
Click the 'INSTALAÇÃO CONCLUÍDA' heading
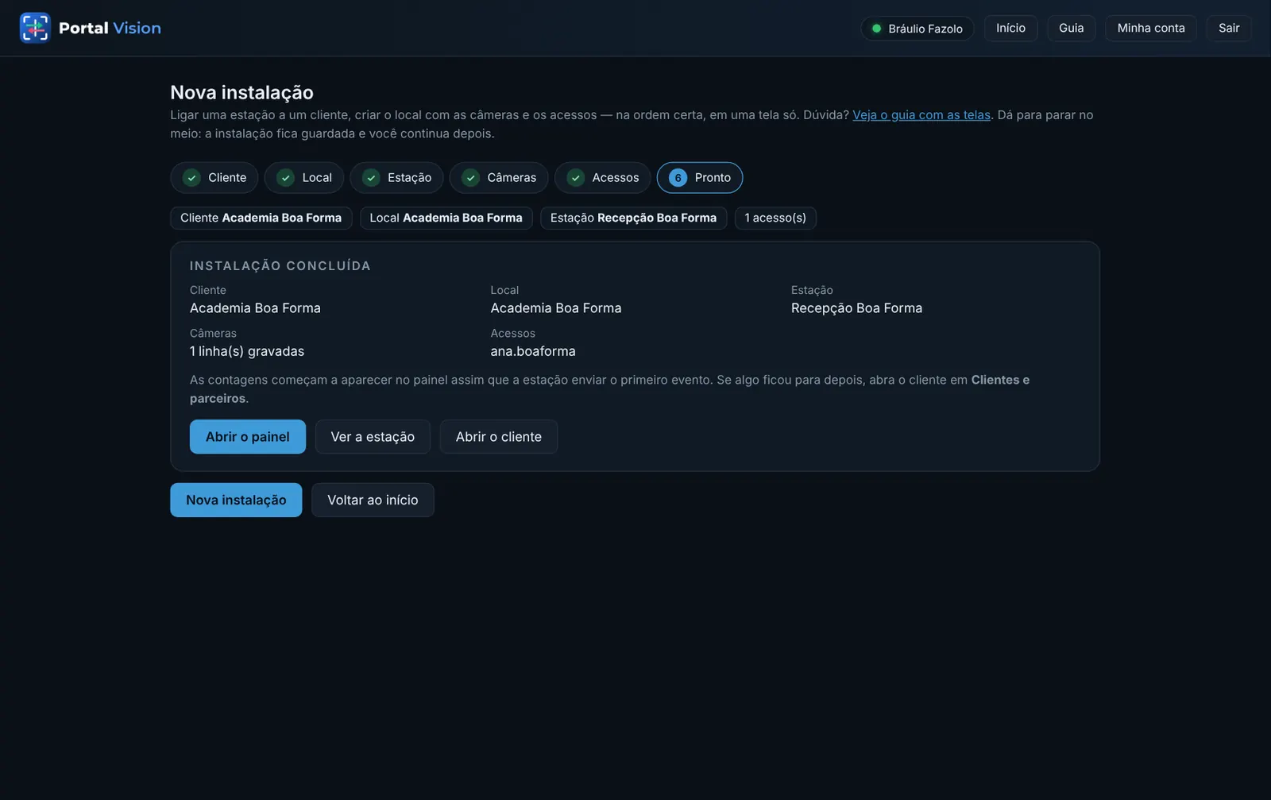tap(280, 266)
